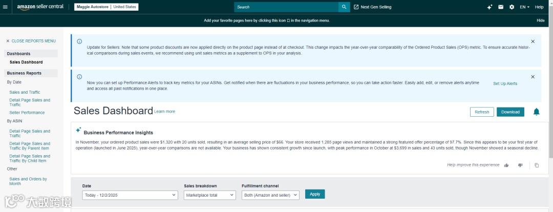Click the Set Up Alerts link
Viewport: 553px width, 212px height.
pyautogui.click(x=505, y=83)
